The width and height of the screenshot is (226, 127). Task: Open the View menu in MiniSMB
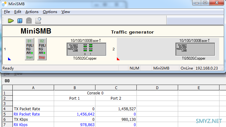66,12
